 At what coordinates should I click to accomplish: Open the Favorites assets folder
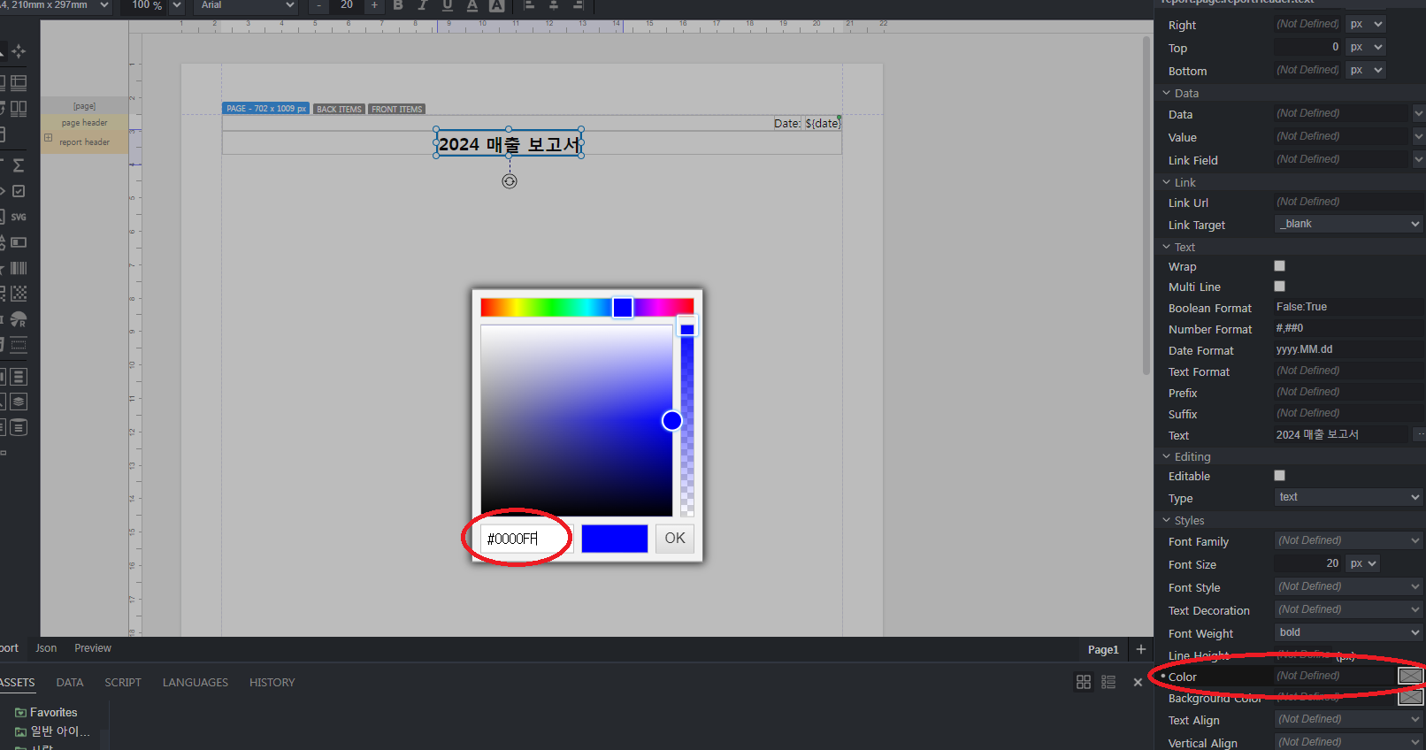(46, 712)
